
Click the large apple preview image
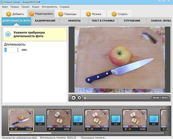[120, 60]
